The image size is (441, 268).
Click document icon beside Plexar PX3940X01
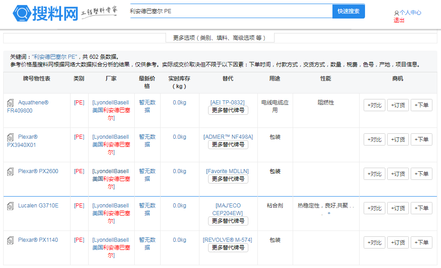10,138
